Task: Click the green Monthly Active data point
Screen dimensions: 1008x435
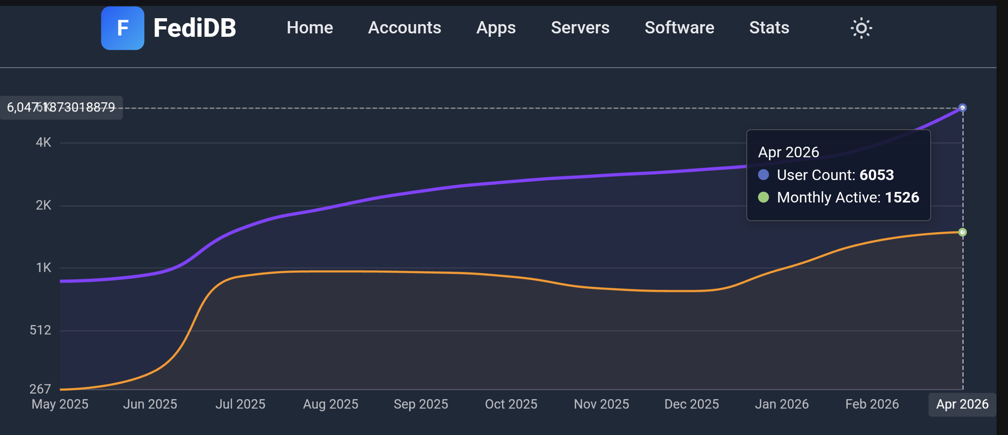Action: point(962,232)
